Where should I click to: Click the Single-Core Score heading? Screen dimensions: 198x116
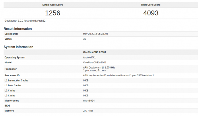click(53, 5)
